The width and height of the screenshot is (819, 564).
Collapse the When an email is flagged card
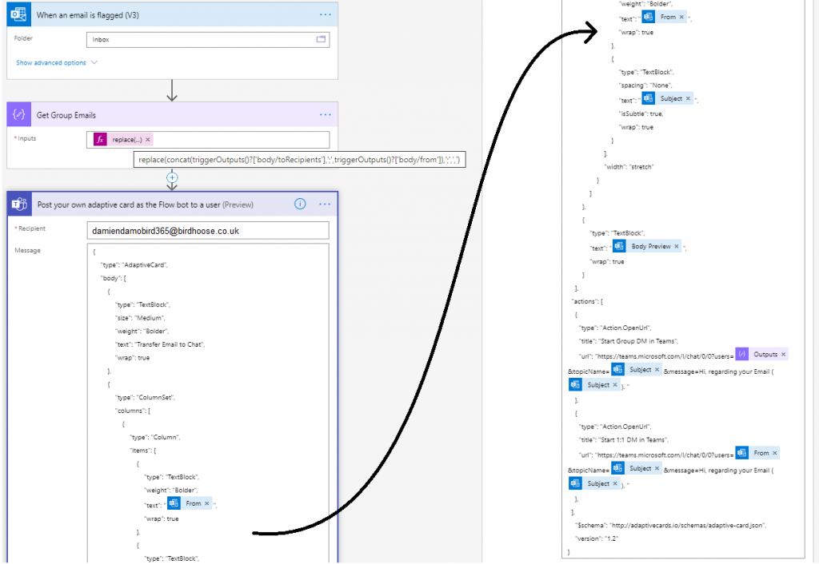pos(160,14)
